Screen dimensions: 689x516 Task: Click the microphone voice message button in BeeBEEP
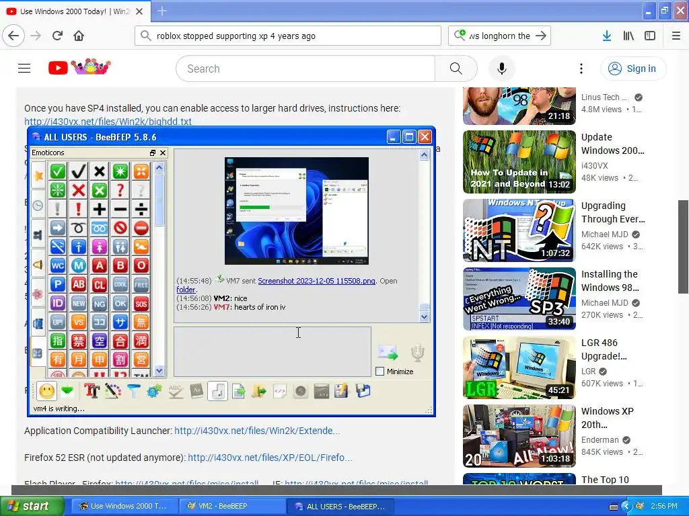coord(417,352)
